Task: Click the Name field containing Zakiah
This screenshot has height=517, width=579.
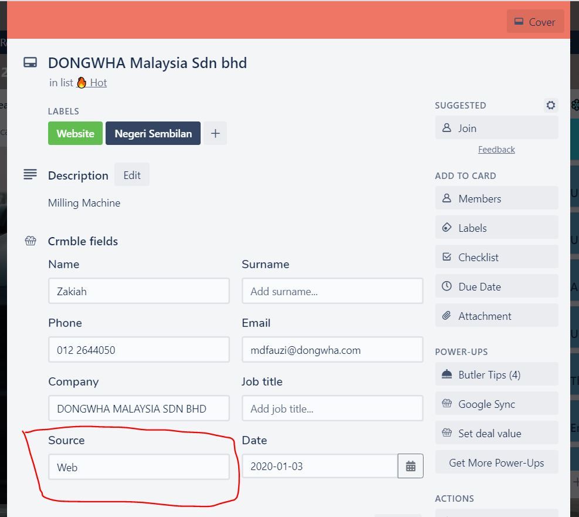Action: (x=139, y=291)
